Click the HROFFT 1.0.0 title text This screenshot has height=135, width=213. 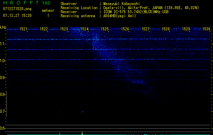coord(26,3)
